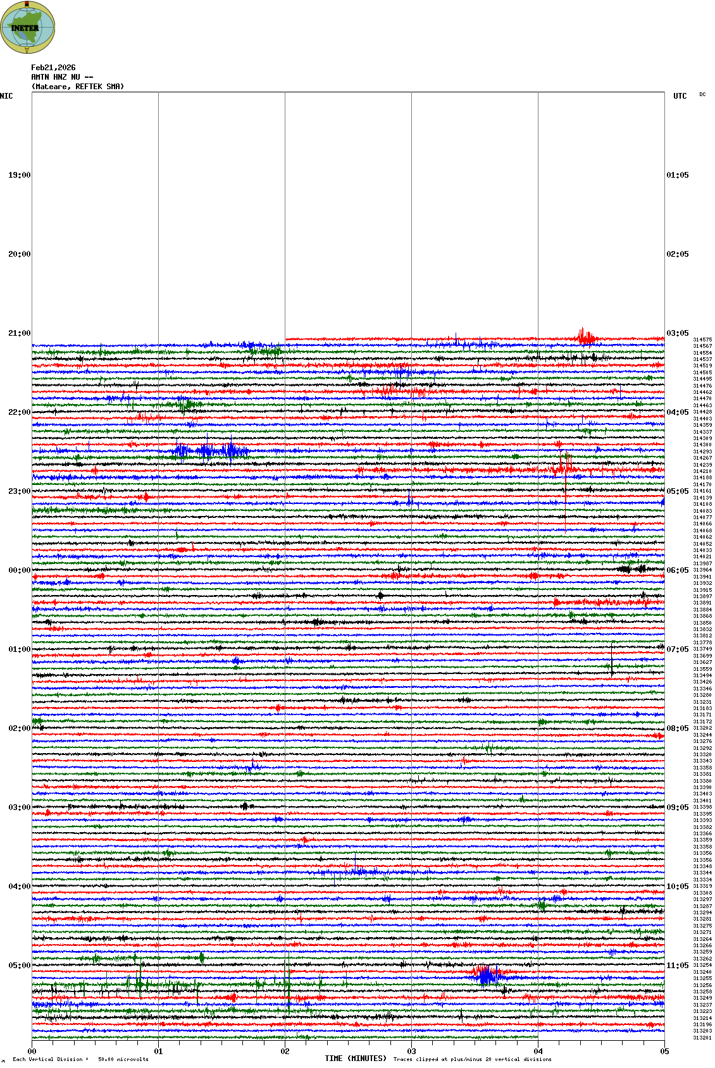Click the Feb21,2026 date label
The image size is (715, 1068).
click(x=53, y=68)
